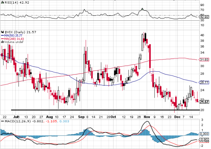This screenshot has height=149, width=211.
Task: Click the MACD(12,26,9) indicator title text
Action: 18,121
